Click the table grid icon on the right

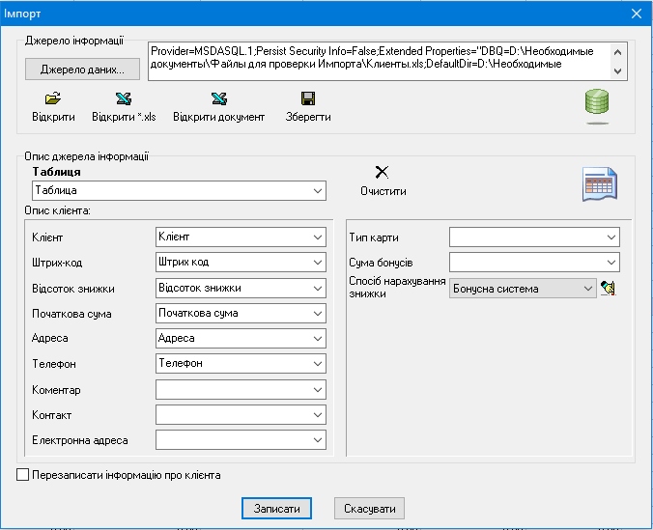pos(599,183)
